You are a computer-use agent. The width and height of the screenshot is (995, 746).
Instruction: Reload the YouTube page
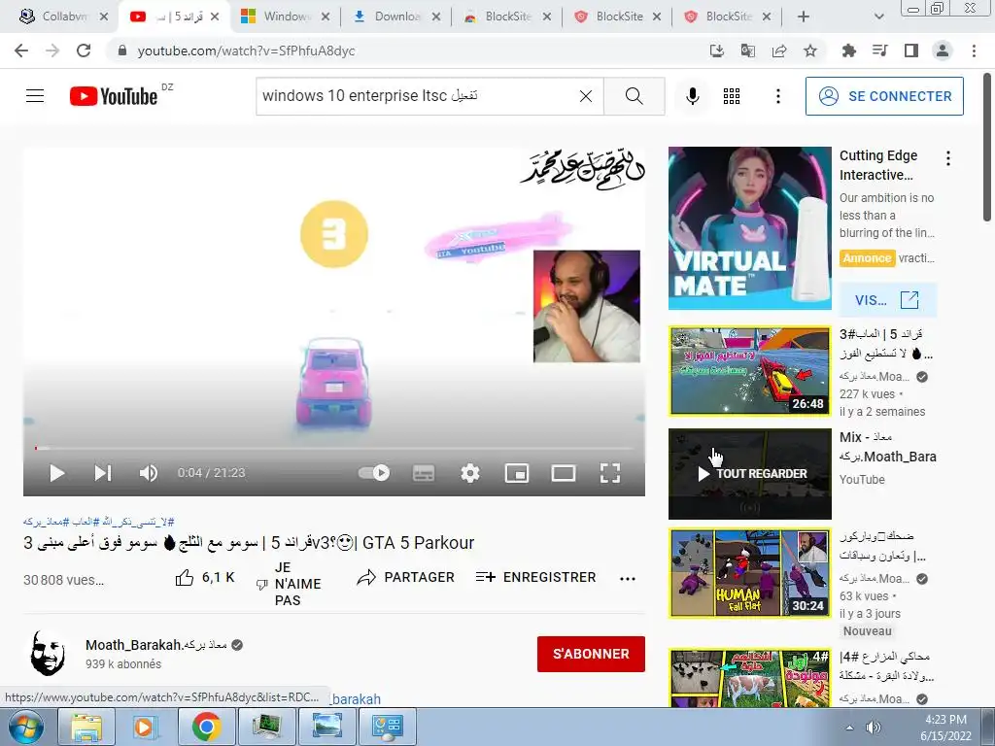[84, 51]
